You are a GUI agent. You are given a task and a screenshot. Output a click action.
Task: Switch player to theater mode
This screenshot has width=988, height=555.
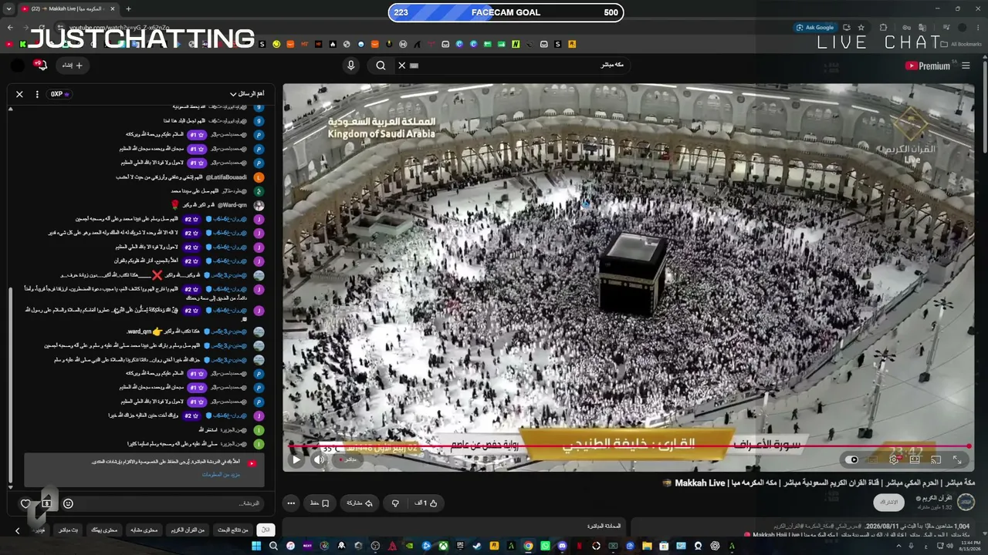click(x=915, y=459)
